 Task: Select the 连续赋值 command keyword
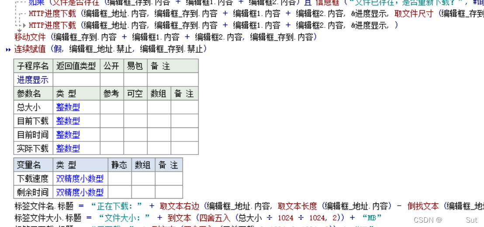pos(30,49)
